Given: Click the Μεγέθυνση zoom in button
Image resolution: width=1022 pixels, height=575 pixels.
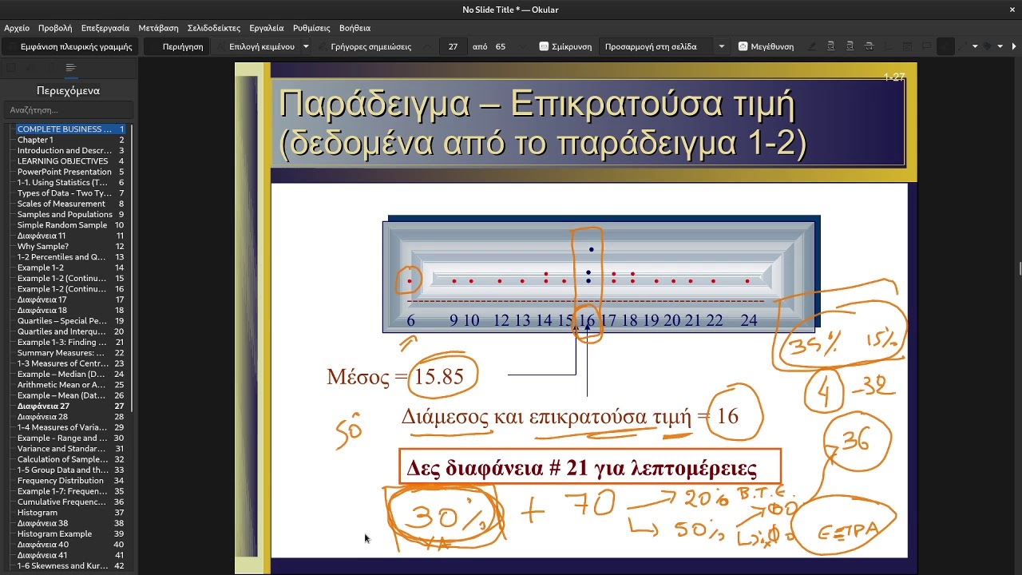Looking at the screenshot, I should click(x=766, y=46).
